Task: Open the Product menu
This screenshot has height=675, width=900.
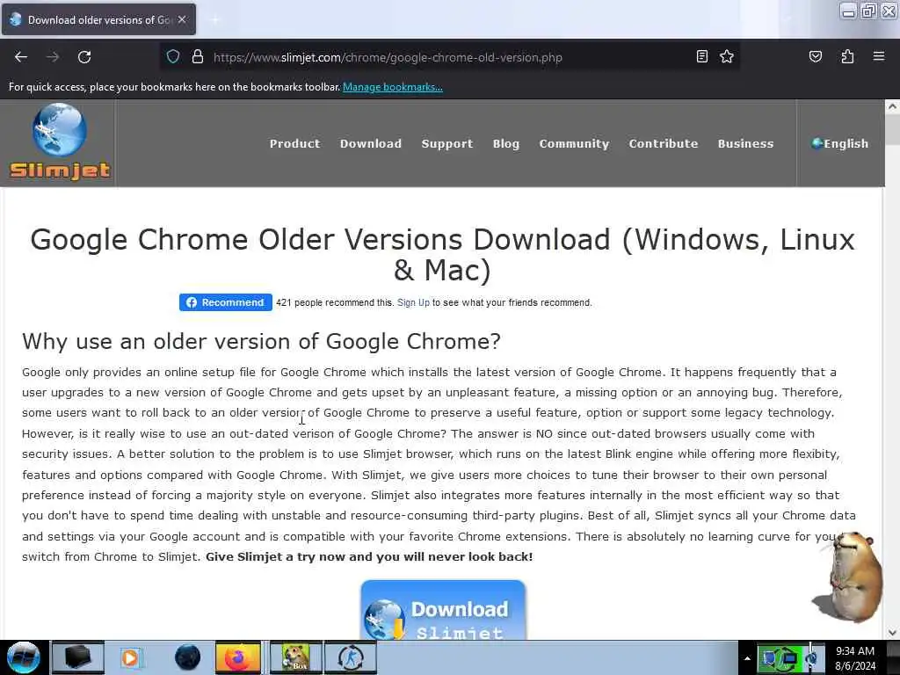Action: 295,143
